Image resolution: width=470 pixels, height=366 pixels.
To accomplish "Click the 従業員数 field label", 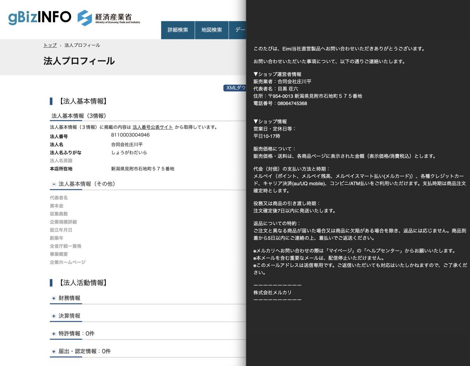I will 59,214.
